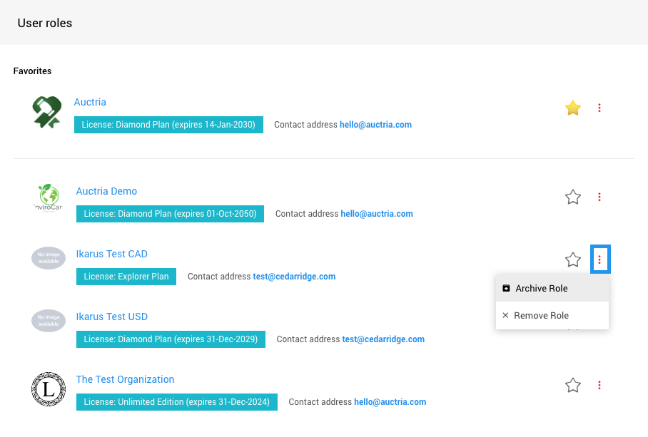The image size is (648, 437).
Task: Email test@cedarridge.com for Ikarus Test CAD
Action: click(294, 277)
